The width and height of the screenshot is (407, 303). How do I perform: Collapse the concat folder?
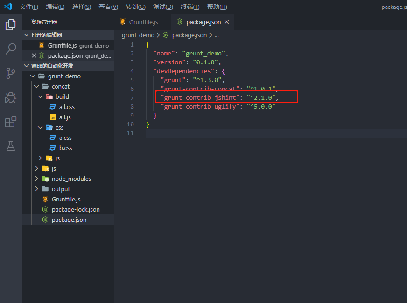[36, 86]
